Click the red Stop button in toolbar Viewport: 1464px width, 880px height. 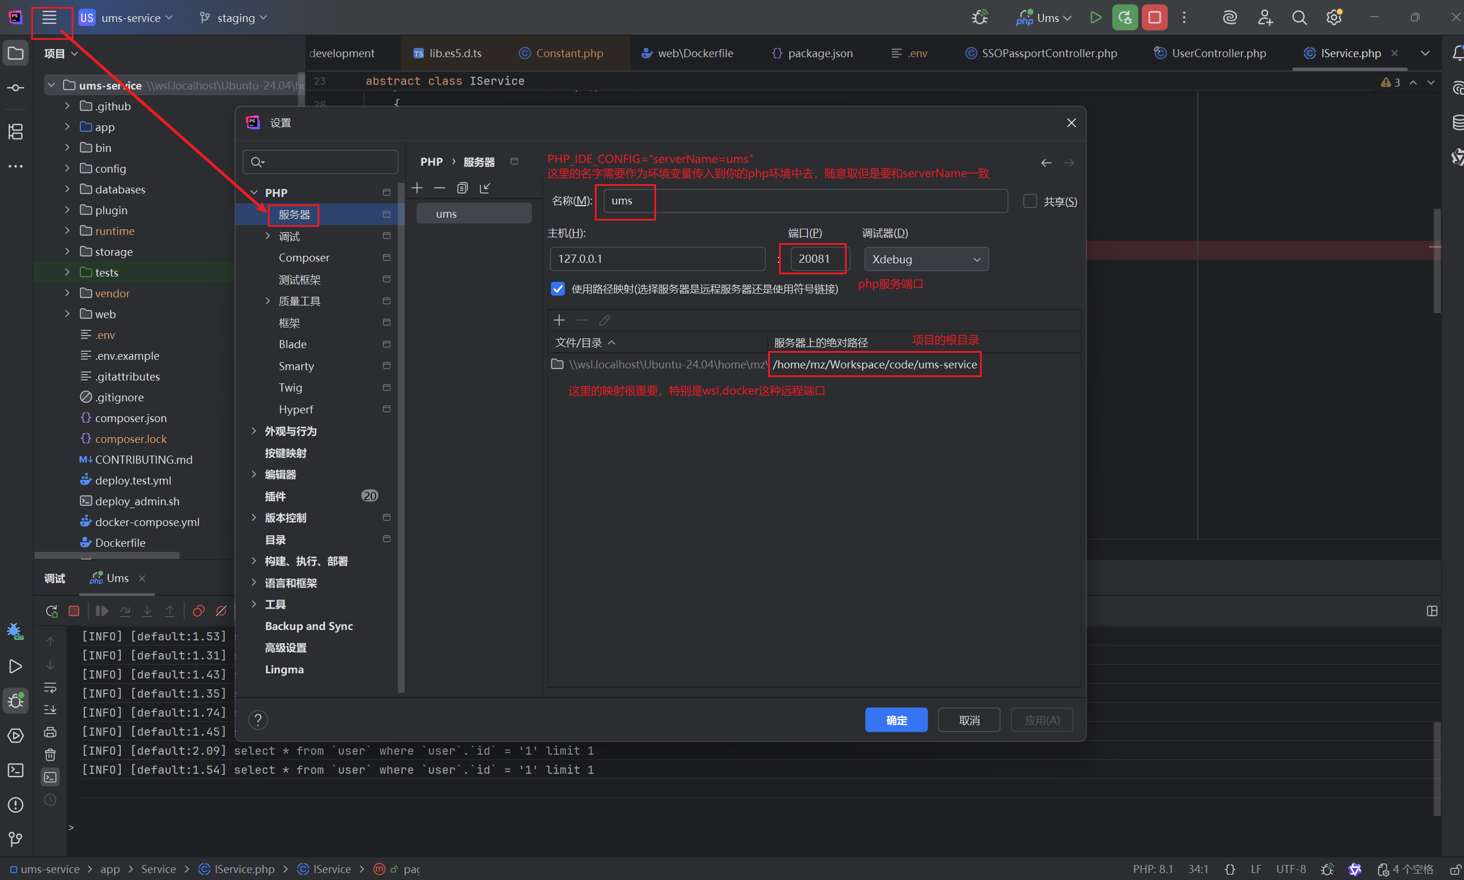pyautogui.click(x=1154, y=18)
